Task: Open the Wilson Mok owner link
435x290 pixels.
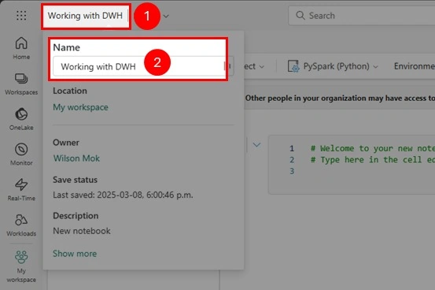Action: (x=76, y=158)
